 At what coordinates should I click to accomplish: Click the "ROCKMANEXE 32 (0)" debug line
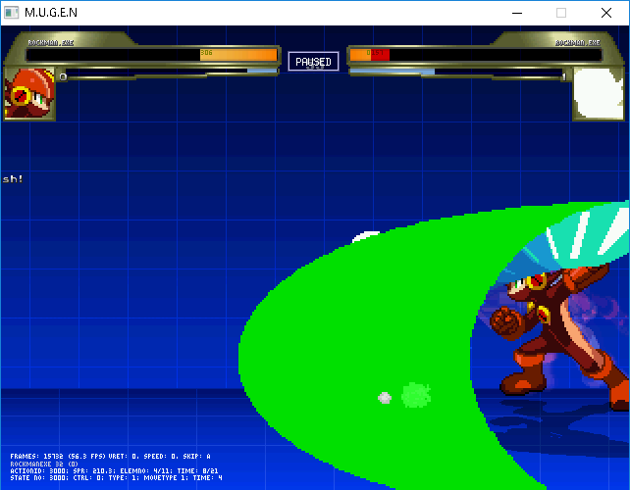tap(44, 464)
